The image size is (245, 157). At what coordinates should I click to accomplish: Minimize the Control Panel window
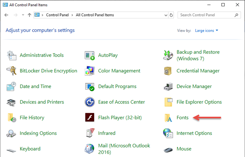click(209, 5)
